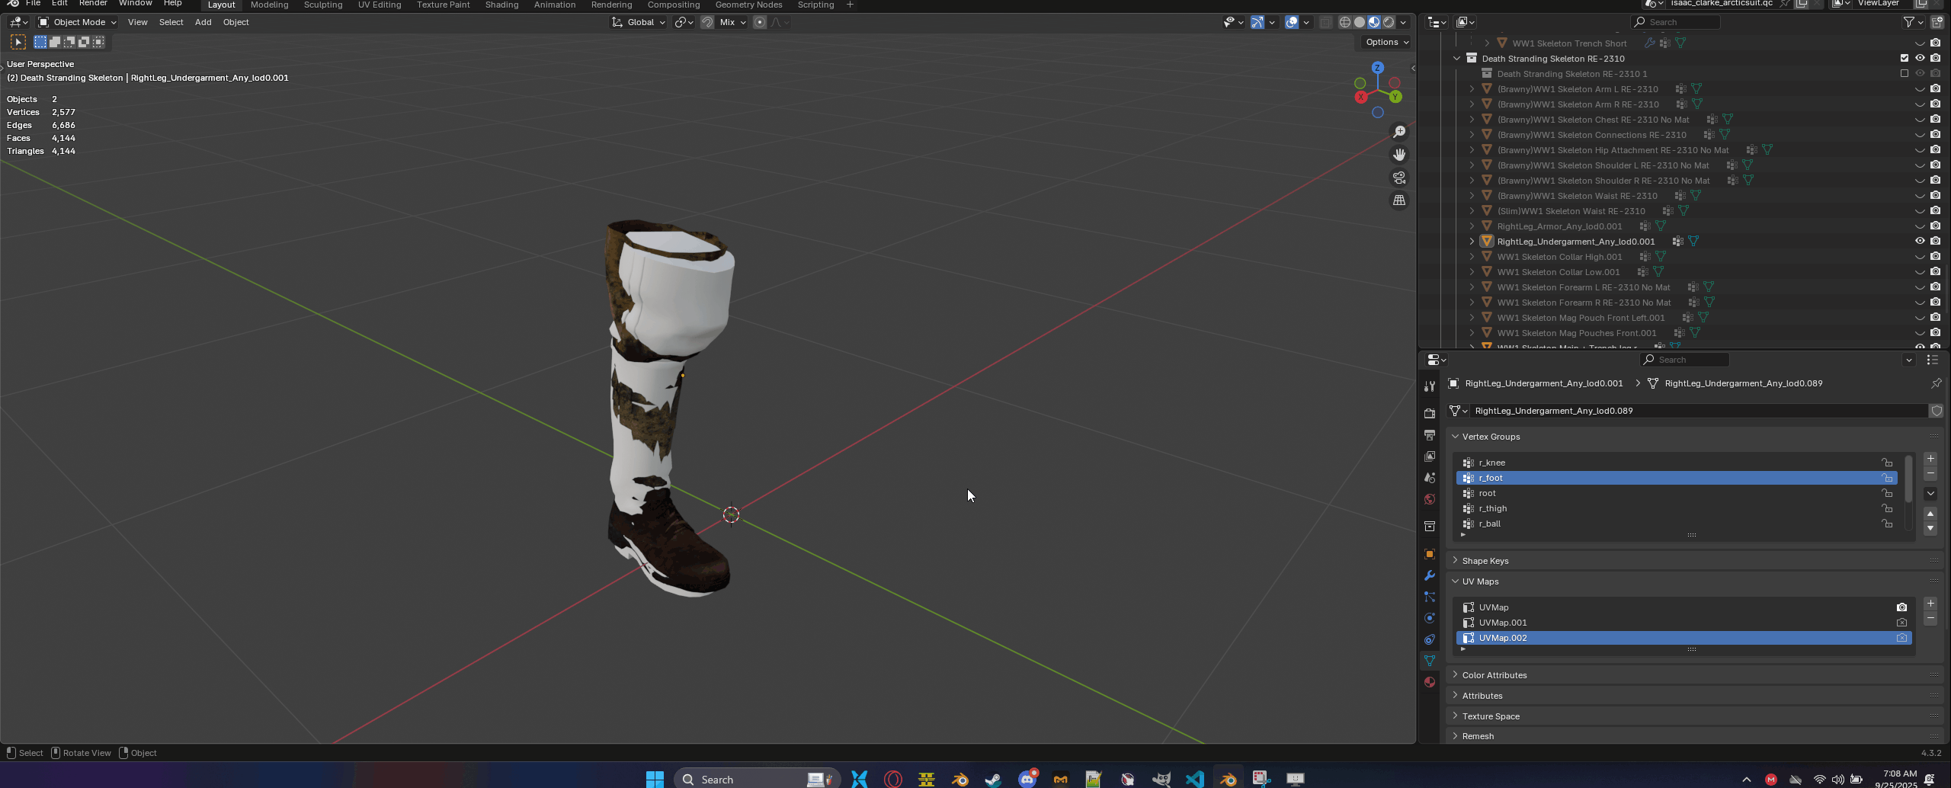
Task: Click the viewport Options button
Action: pos(1386,42)
